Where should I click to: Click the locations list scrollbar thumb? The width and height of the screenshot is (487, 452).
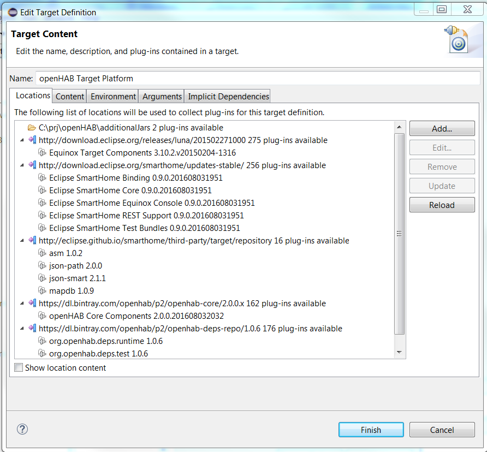400,234
